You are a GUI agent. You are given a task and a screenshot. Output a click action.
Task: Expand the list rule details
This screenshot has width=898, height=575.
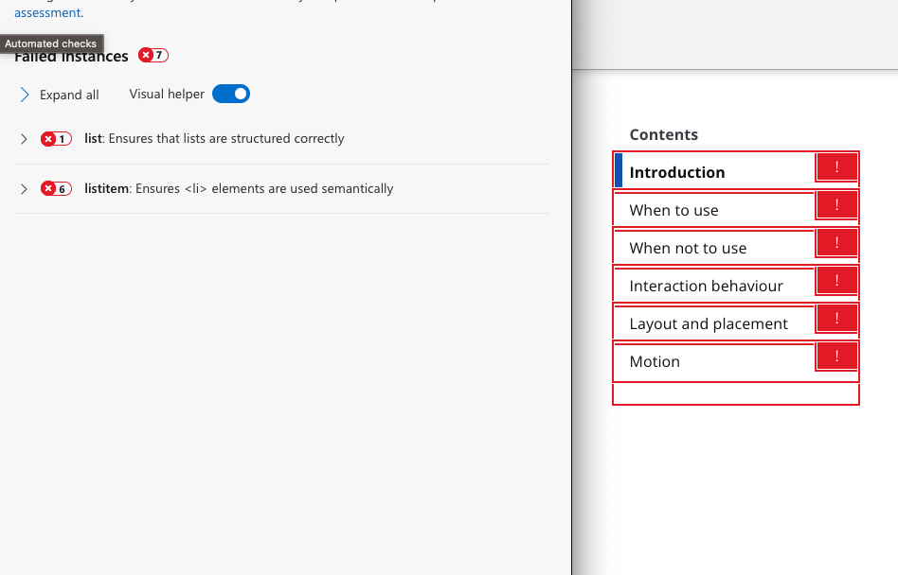tap(24, 138)
